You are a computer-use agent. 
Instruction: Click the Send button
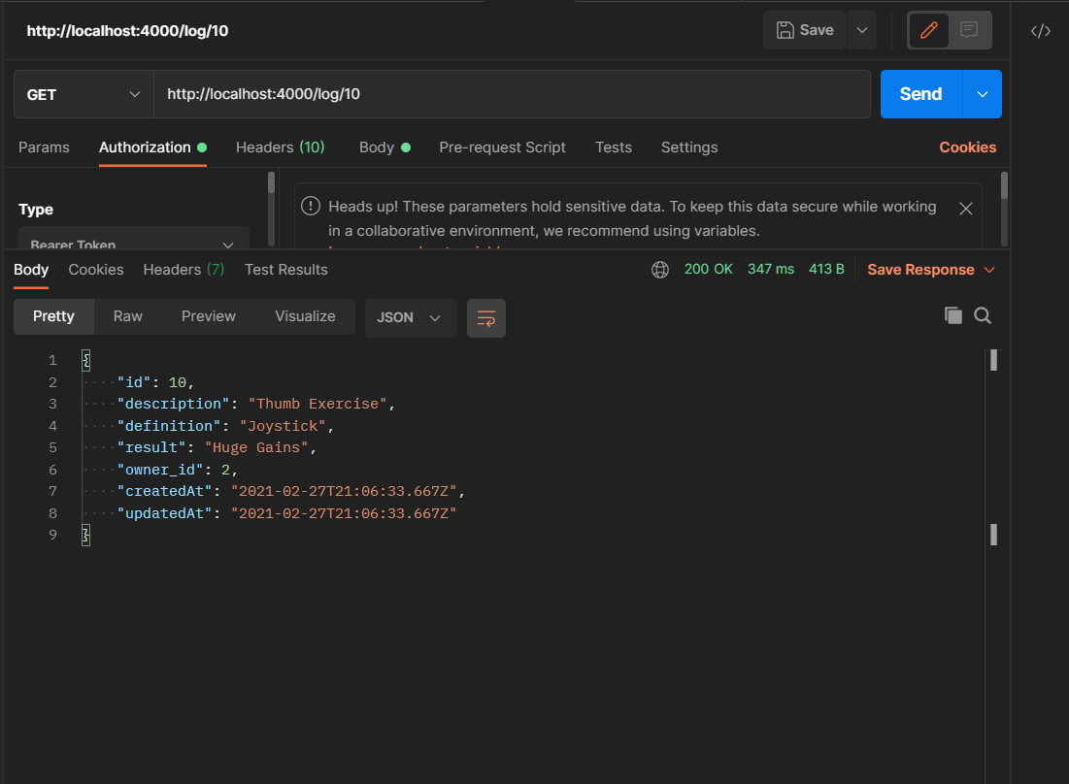[x=919, y=93]
